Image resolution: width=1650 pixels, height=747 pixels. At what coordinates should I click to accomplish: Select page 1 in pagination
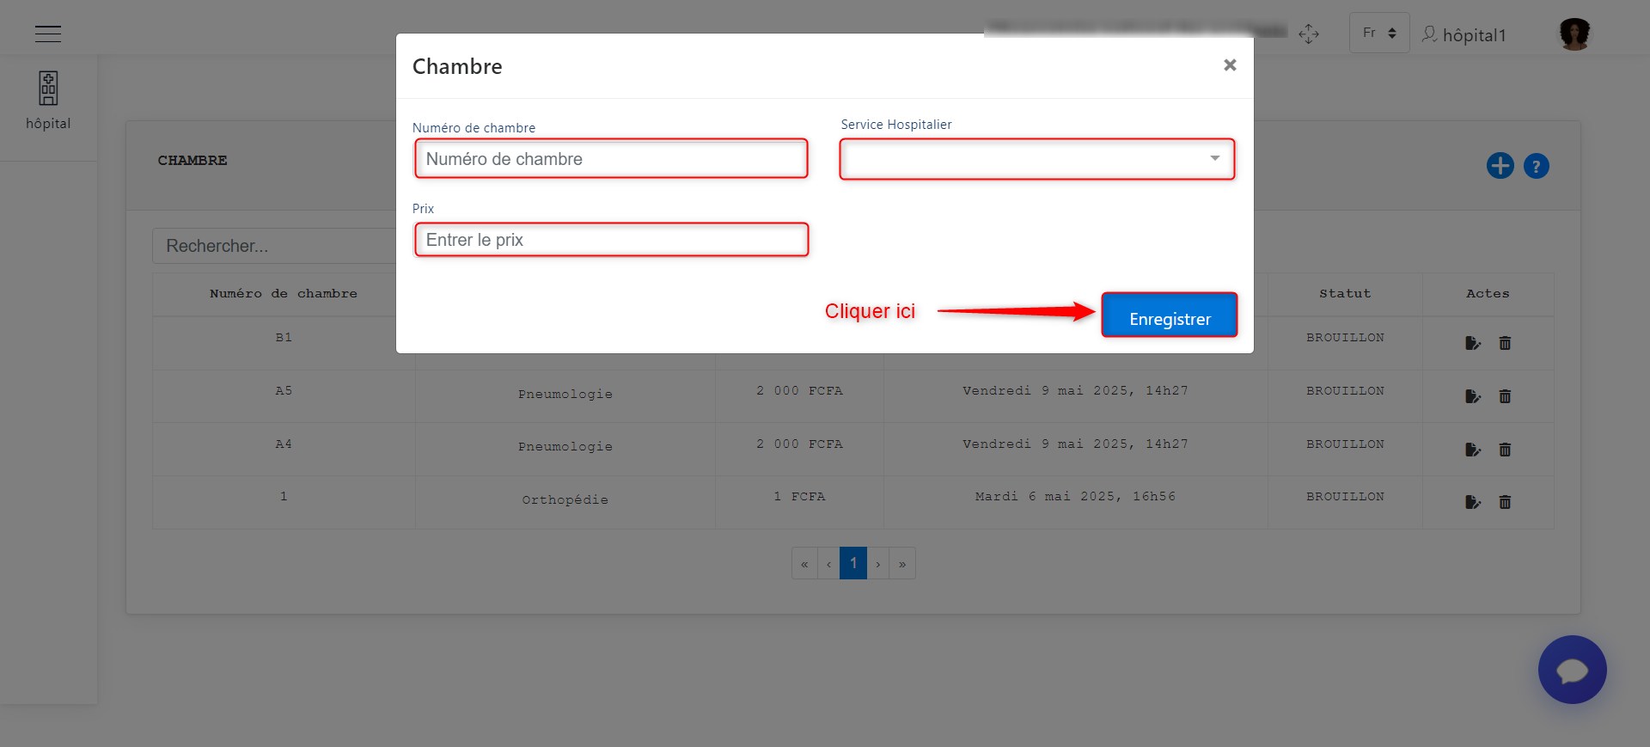click(853, 563)
